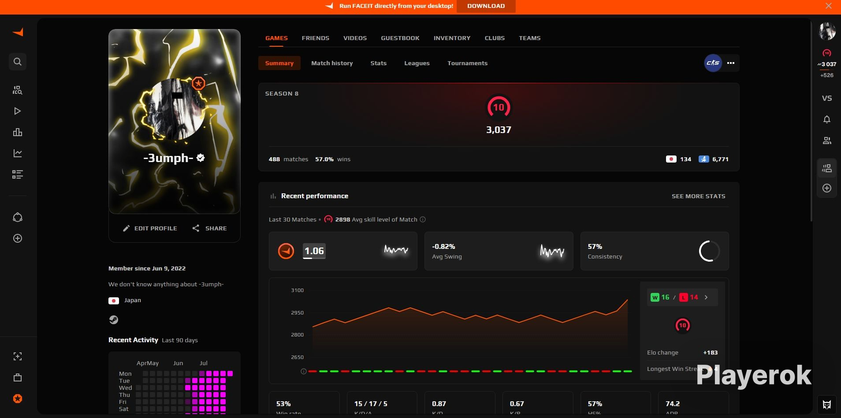
Task: Click the play triangle icon in sidebar
Action: click(18, 111)
